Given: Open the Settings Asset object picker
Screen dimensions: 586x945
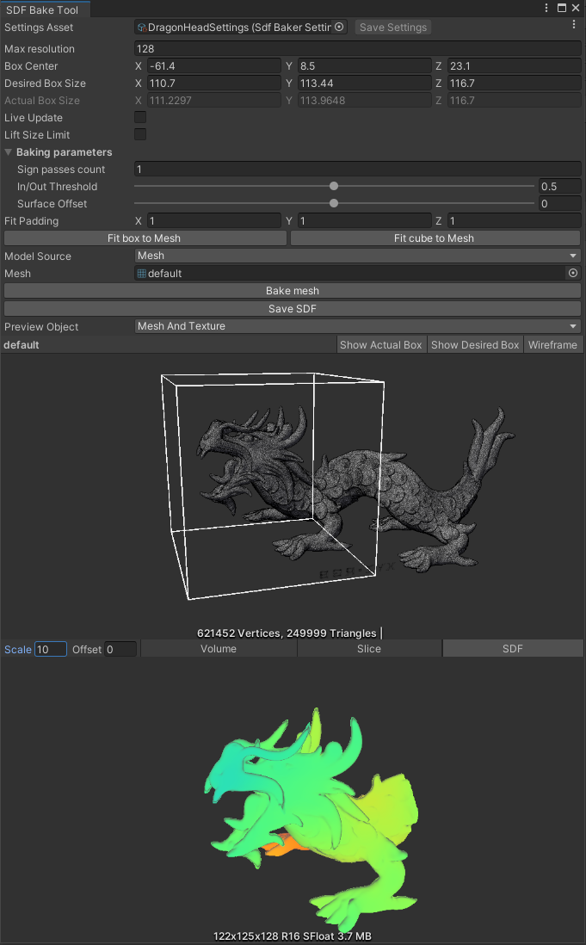Looking at the screenshot, I should point(339,28).
